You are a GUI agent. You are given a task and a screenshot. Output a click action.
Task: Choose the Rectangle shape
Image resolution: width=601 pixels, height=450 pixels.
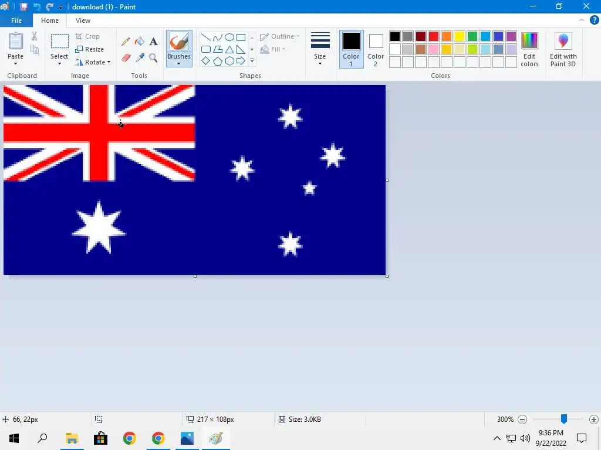coord(241,37)
